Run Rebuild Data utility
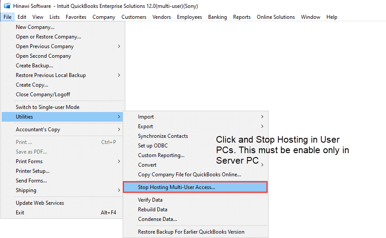This screenshot has height=238, width=386. 195,209
